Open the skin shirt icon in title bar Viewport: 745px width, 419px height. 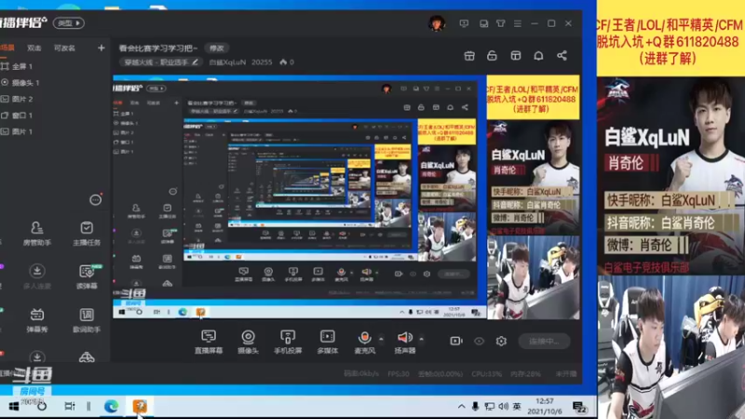pos(501,23)
